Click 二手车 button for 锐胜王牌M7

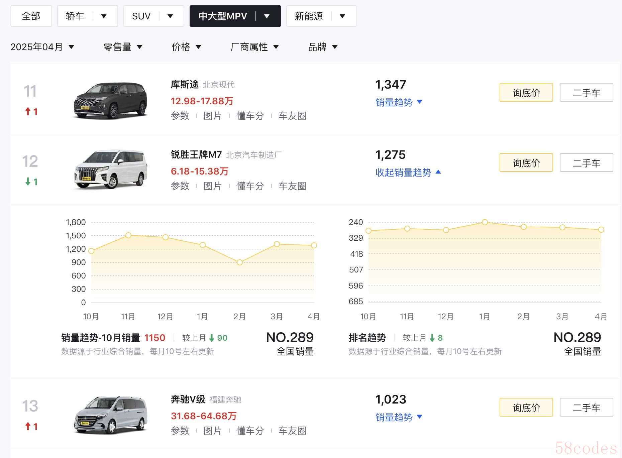pos(587,162)
